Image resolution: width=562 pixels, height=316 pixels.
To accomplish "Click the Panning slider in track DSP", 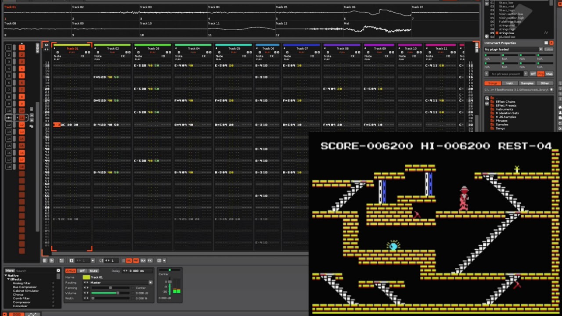I will (110, 288).
